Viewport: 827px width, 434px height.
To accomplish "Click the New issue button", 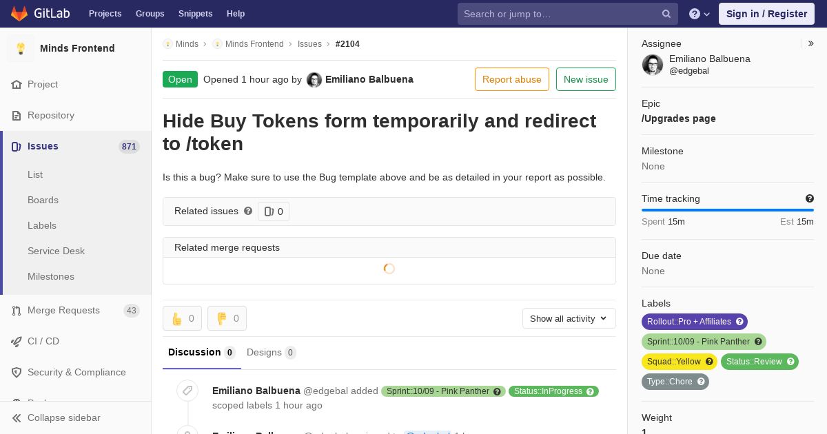I will coord(586,79).
